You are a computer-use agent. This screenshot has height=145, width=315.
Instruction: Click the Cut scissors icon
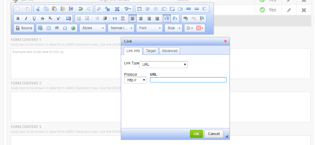(38, 9)
